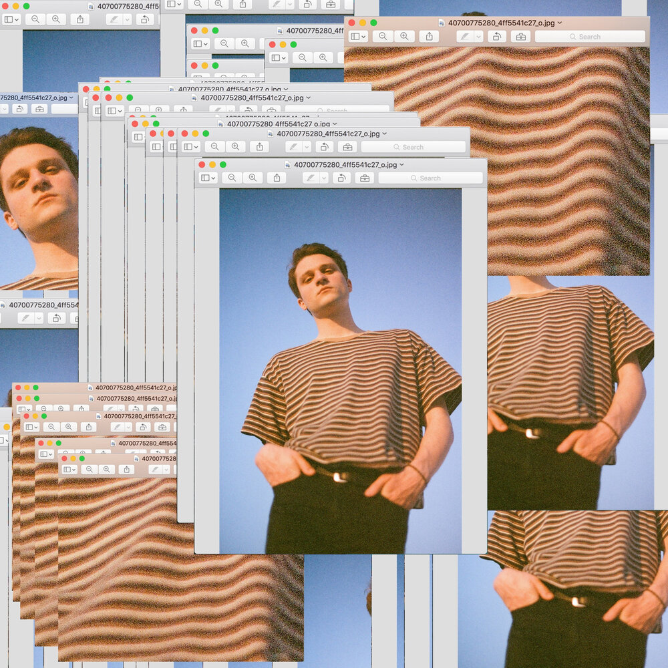The image size is (668, 668).
Task: Click Share in window directly behind front portrait
Action: coord(259,147)
